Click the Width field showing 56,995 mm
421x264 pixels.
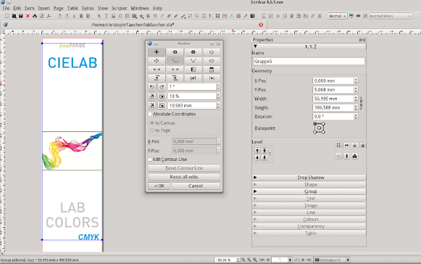point(334,99)
